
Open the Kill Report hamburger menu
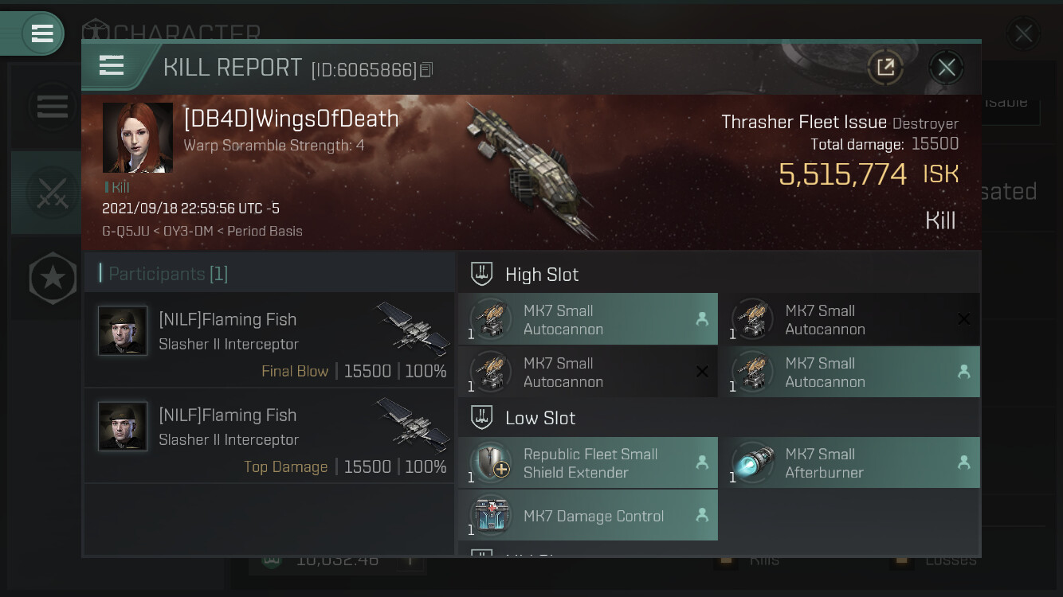click(x=112, y=66)
